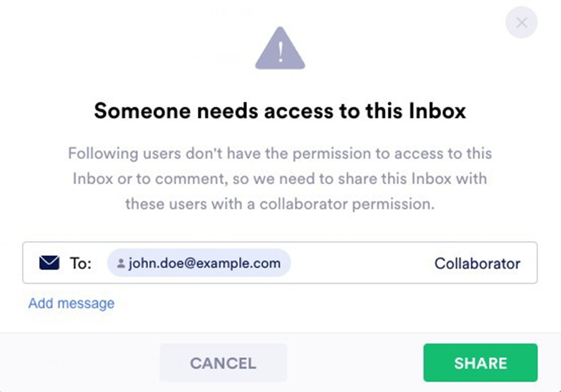This screenshot has width=561, height=392.
Task: Open the Collaborator permission dropdown
Action: pos(477,263)
